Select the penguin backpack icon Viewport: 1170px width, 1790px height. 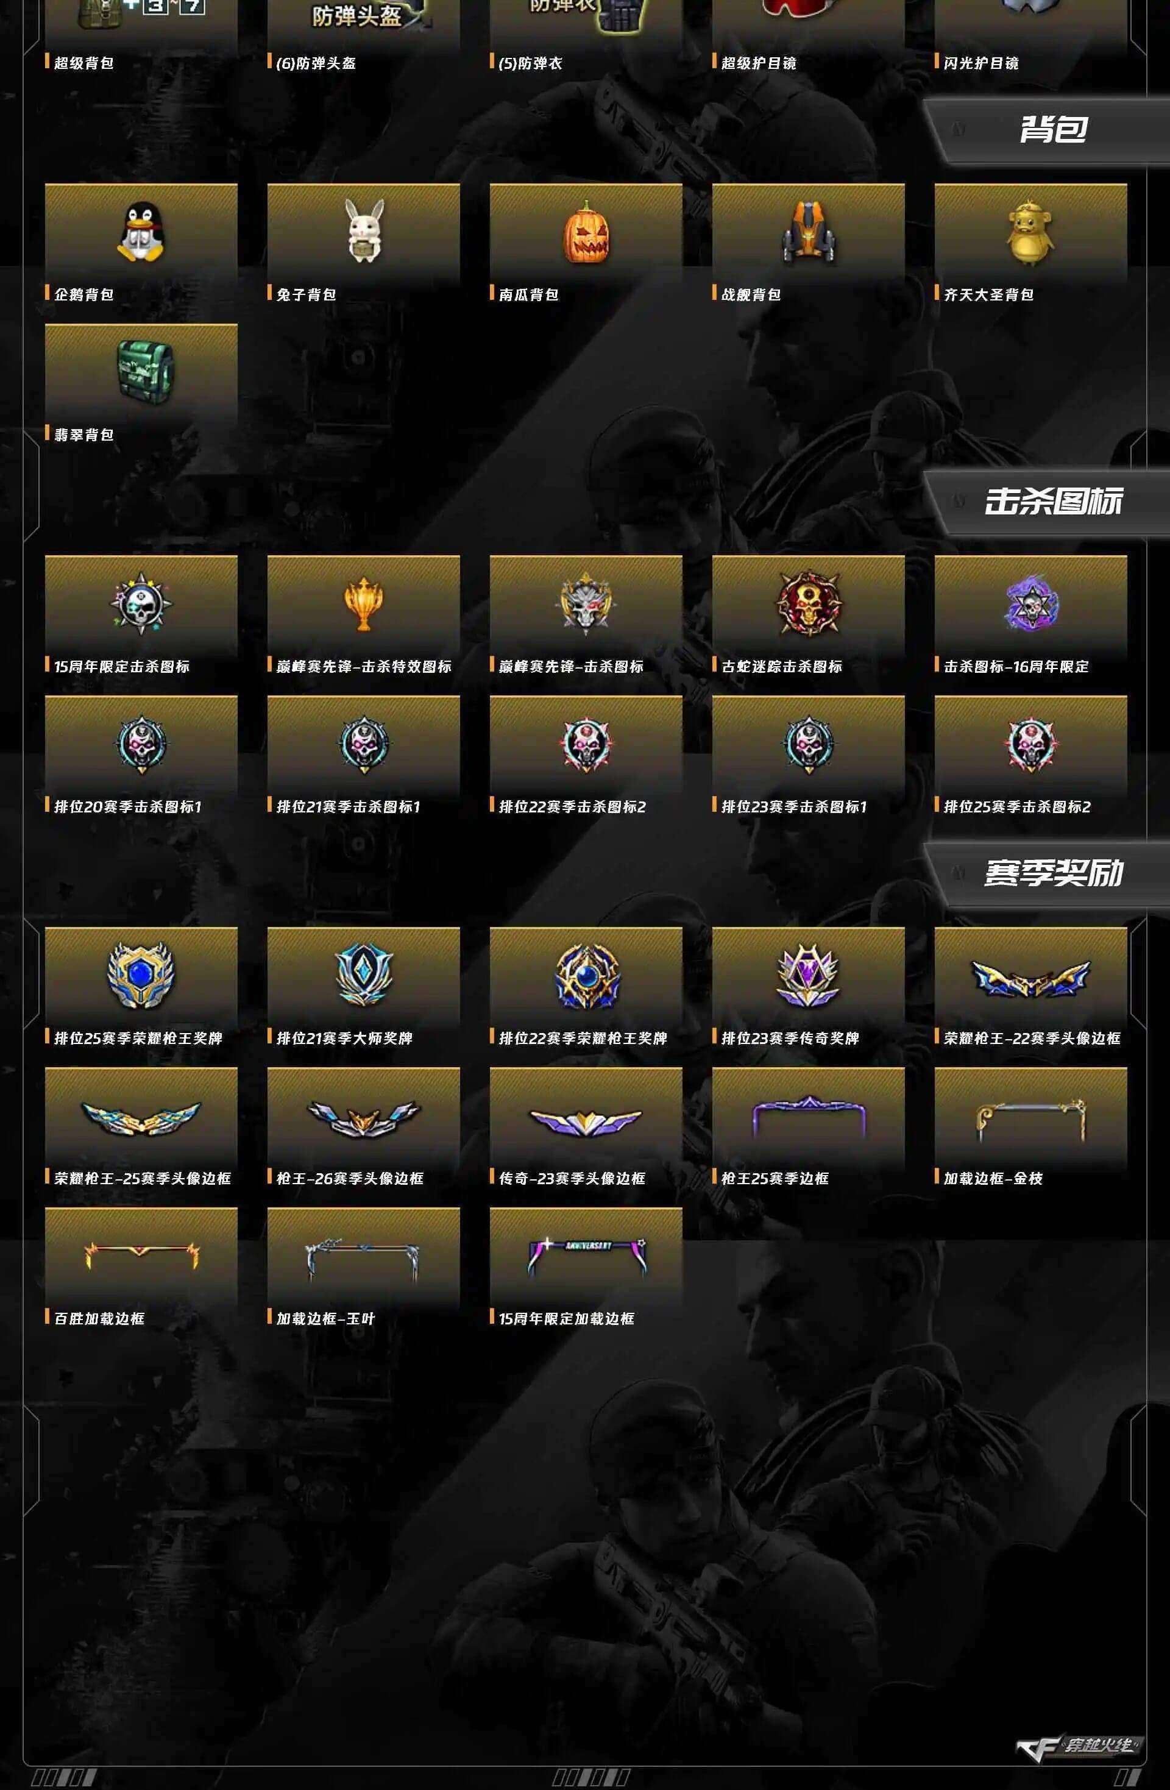141,232
